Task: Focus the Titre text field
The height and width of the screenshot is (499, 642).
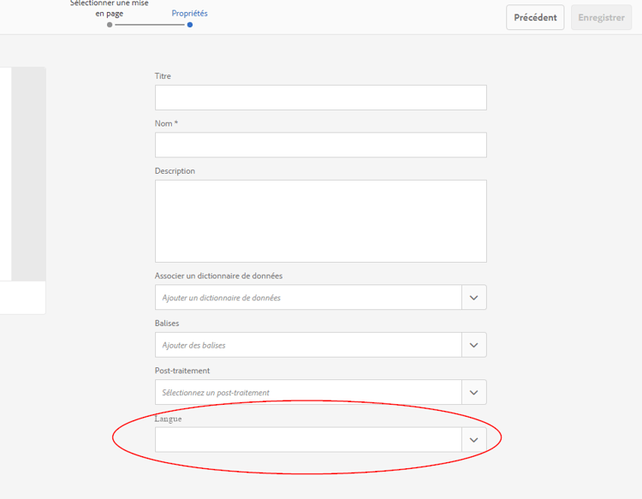Action: [x=321, y=98]
